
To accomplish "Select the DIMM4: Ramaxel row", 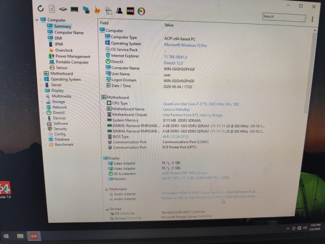I will pyautogui.click(x=186, y=131).
